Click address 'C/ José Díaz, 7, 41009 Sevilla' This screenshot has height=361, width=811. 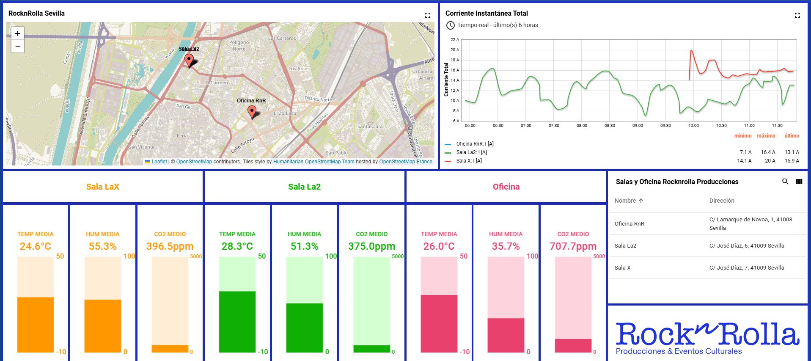(x=747, y=268)
